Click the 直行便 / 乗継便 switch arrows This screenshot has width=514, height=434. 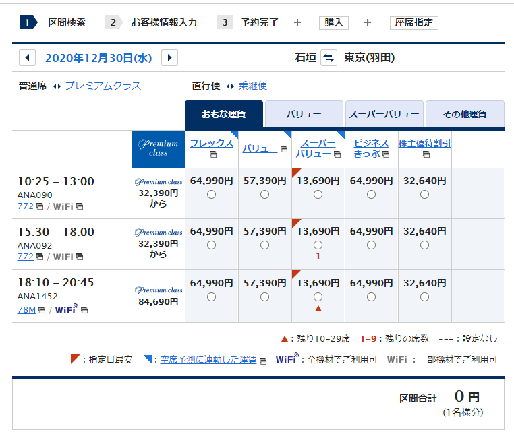pos(230,86)
